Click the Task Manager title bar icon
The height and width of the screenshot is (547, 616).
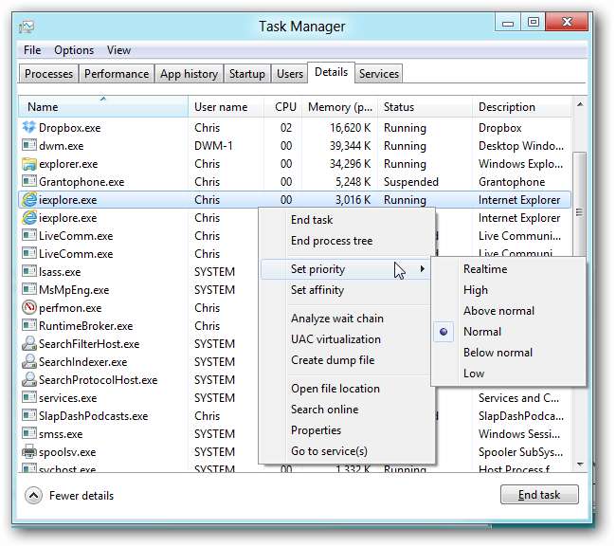pos(27,27)
